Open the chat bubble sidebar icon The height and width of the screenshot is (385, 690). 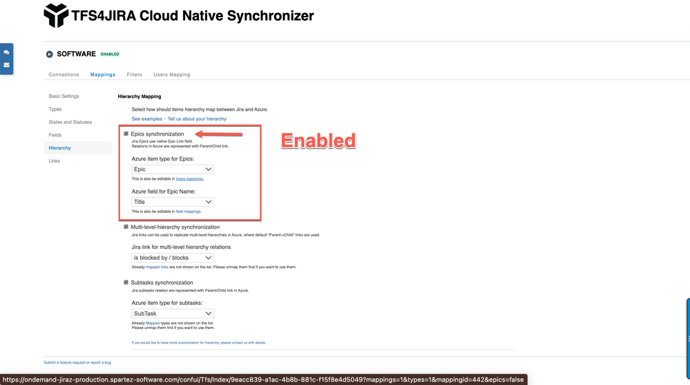coord(7,52)
